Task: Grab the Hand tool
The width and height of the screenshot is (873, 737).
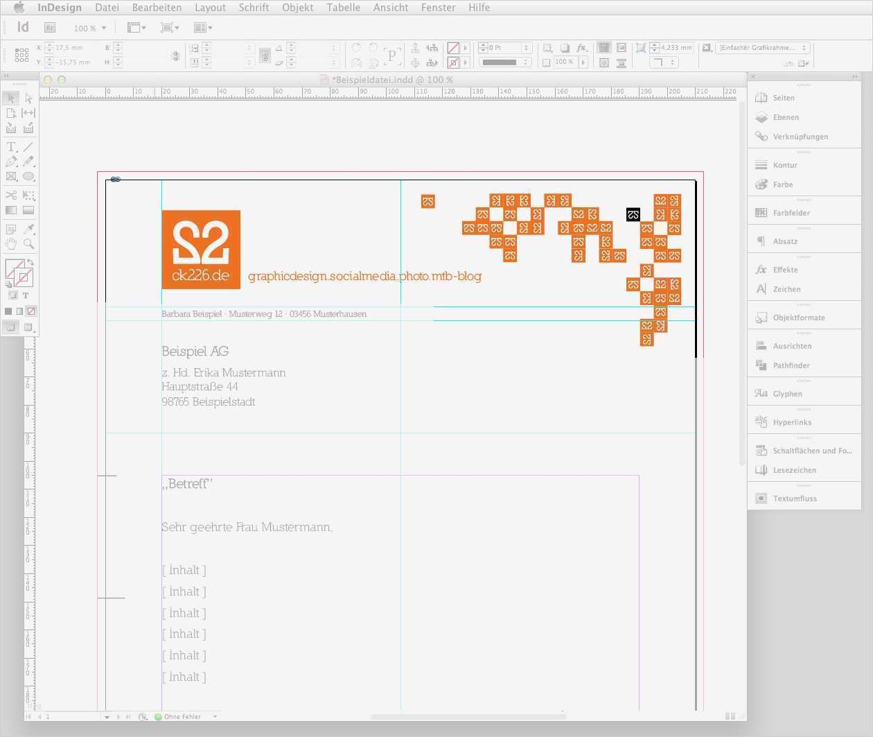Action: click(x=11, y=243)
